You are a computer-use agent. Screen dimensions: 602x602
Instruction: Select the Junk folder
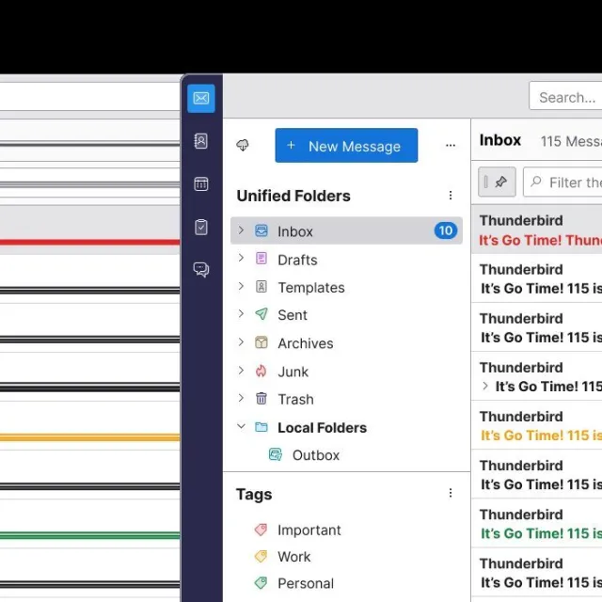tap(346, 372)
